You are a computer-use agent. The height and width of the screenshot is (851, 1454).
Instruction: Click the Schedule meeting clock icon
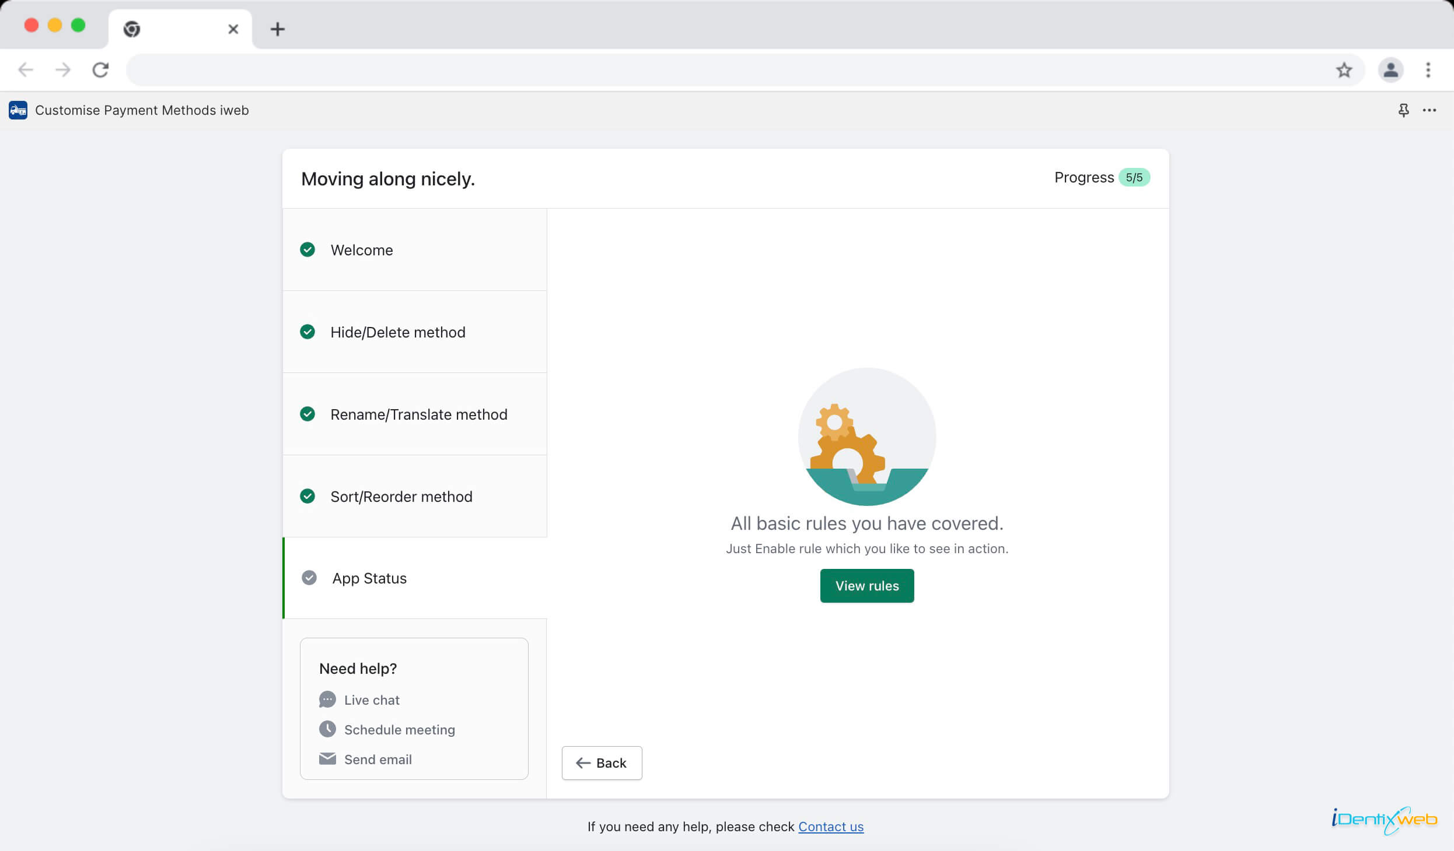pos(327,729)
